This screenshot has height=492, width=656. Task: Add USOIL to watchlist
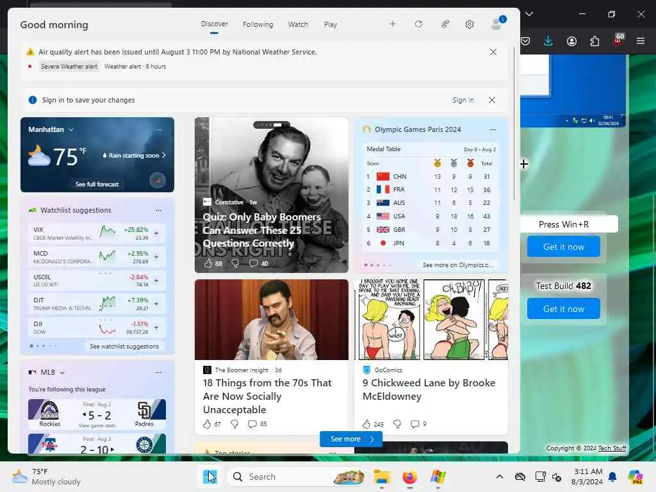click(156, 281)
